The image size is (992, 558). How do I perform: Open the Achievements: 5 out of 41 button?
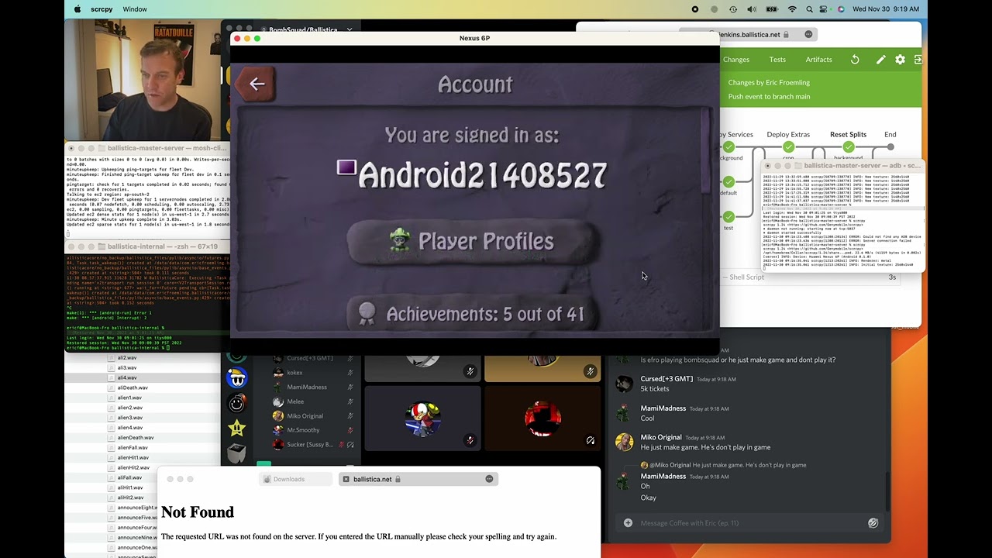point(472,314)
